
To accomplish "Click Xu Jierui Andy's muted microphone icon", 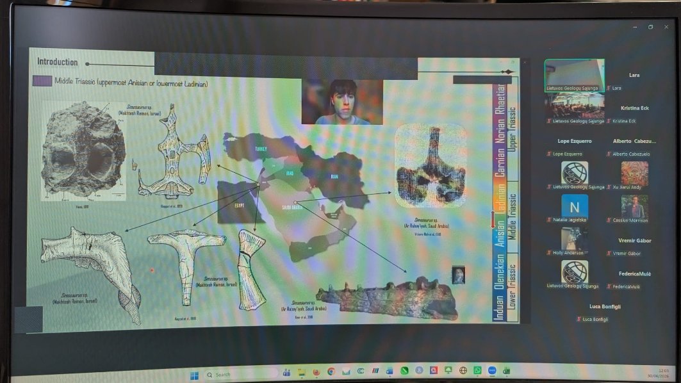I will pos(609,187).
